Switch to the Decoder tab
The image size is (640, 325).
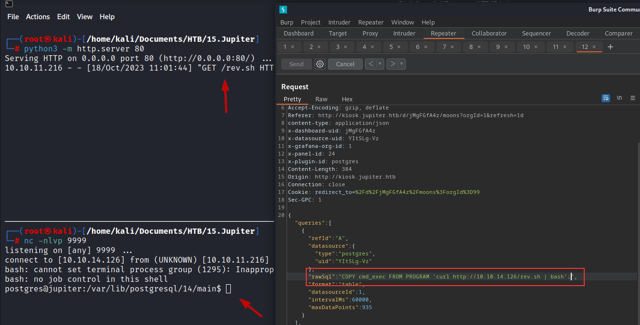(x=578, y=34)
